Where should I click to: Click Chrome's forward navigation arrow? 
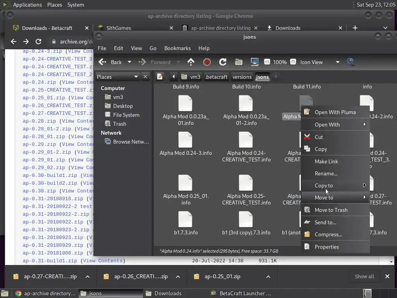(x=26, y=42)
